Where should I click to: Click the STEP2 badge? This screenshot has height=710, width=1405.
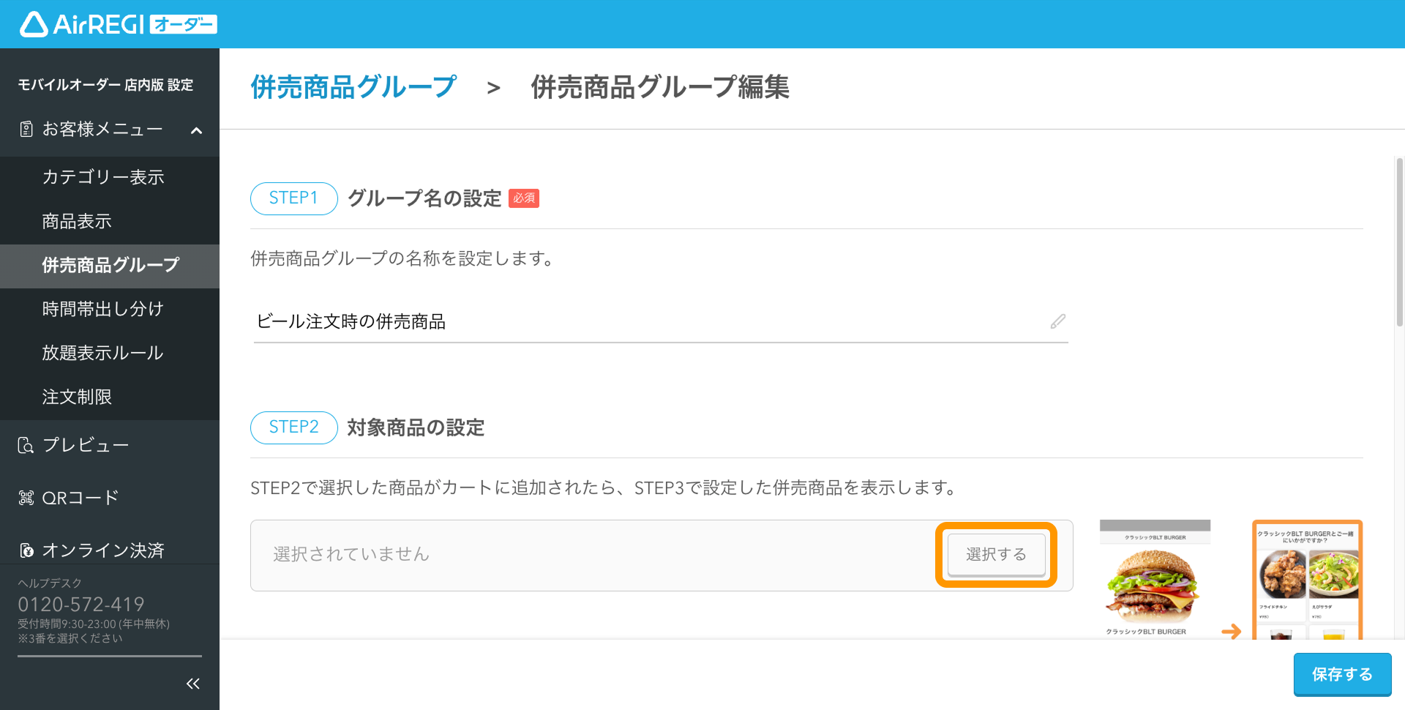pos(293,427)
